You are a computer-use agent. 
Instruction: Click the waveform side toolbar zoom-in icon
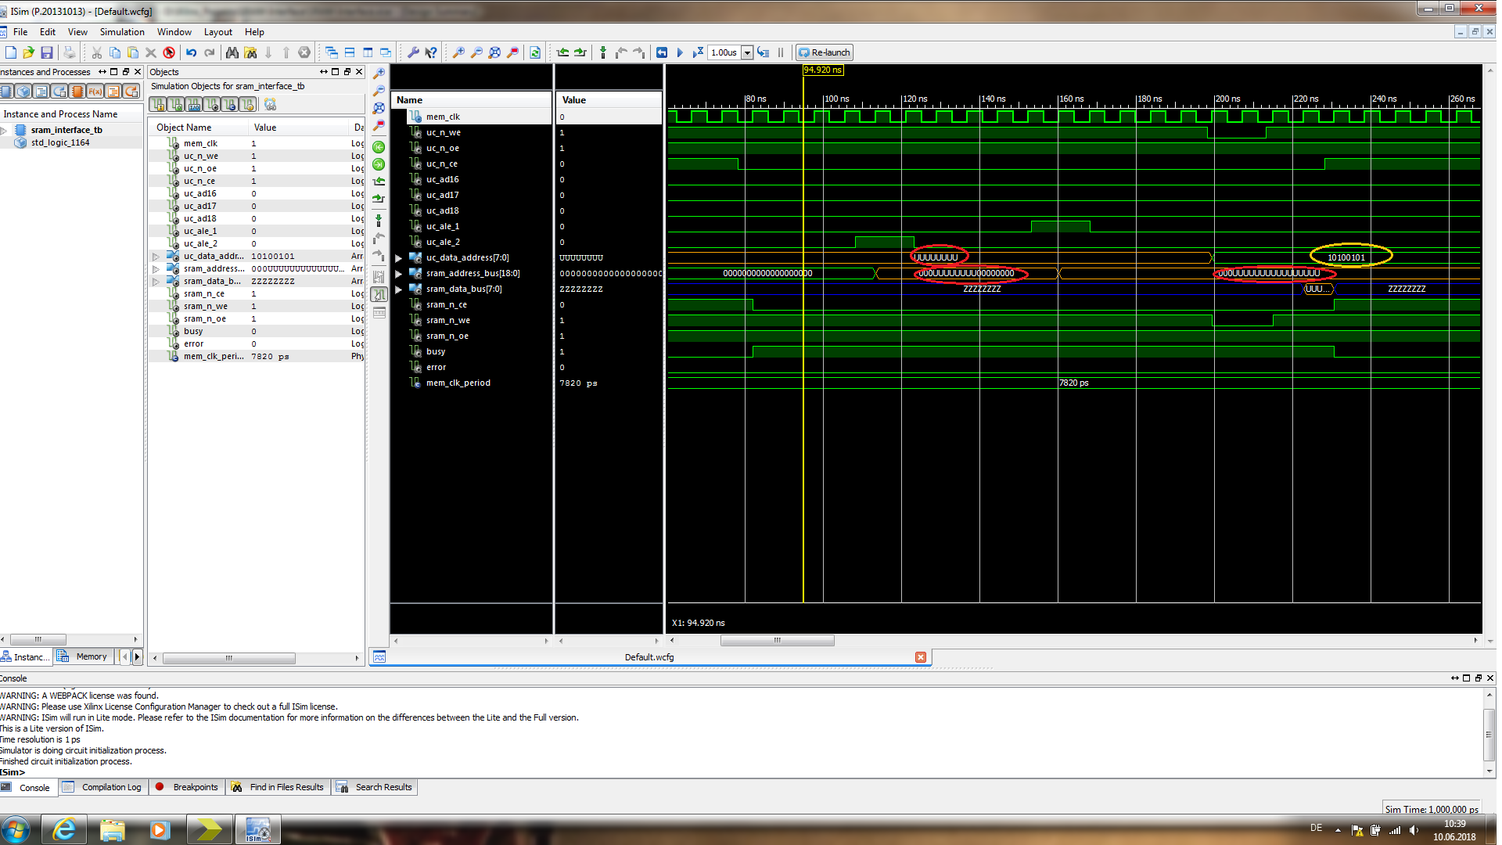pos(379,74)
